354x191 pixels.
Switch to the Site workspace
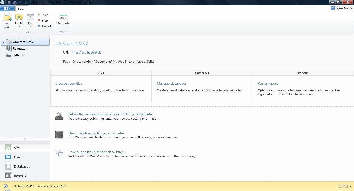25,148
